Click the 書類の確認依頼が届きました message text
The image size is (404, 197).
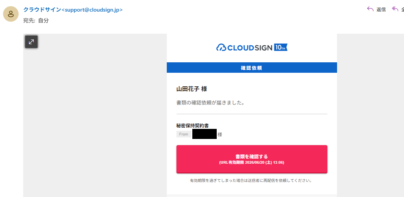(x=210, y=103)
